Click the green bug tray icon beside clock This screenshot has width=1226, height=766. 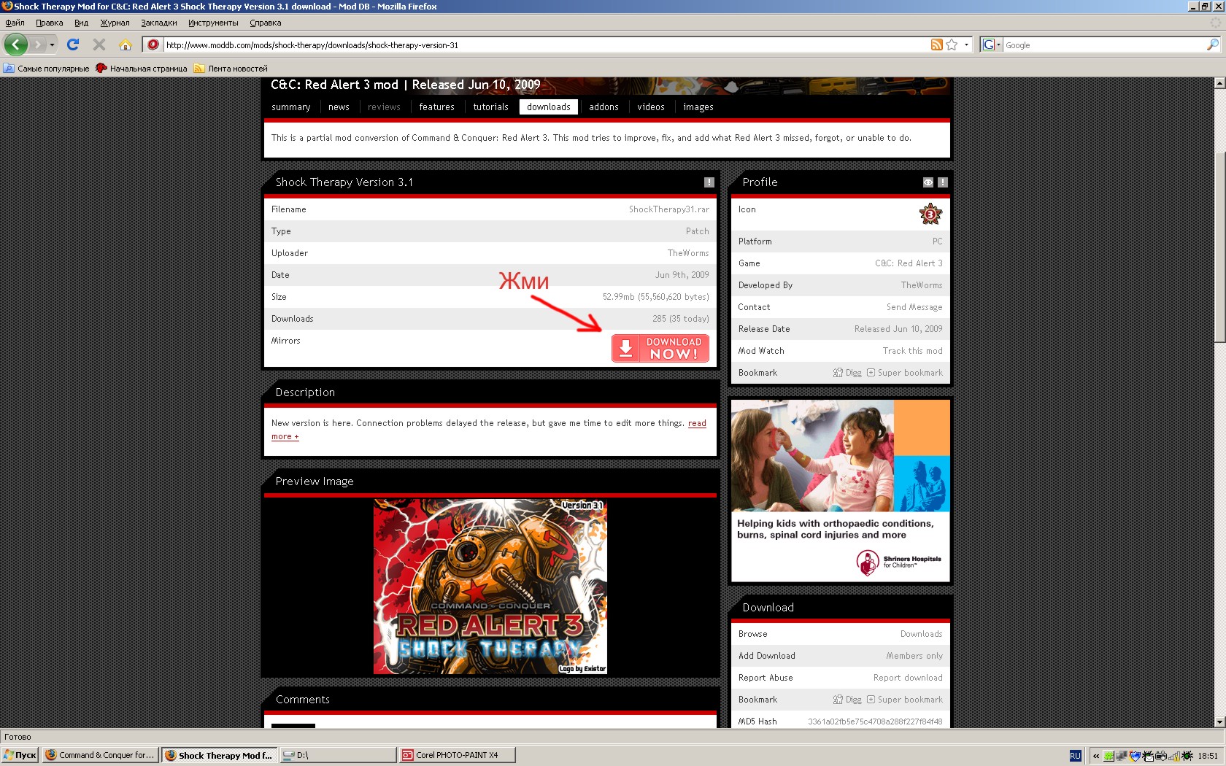pos(1187,756)
